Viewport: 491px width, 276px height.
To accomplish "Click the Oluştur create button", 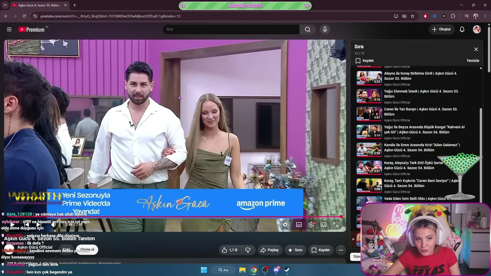I will point(442,30).
